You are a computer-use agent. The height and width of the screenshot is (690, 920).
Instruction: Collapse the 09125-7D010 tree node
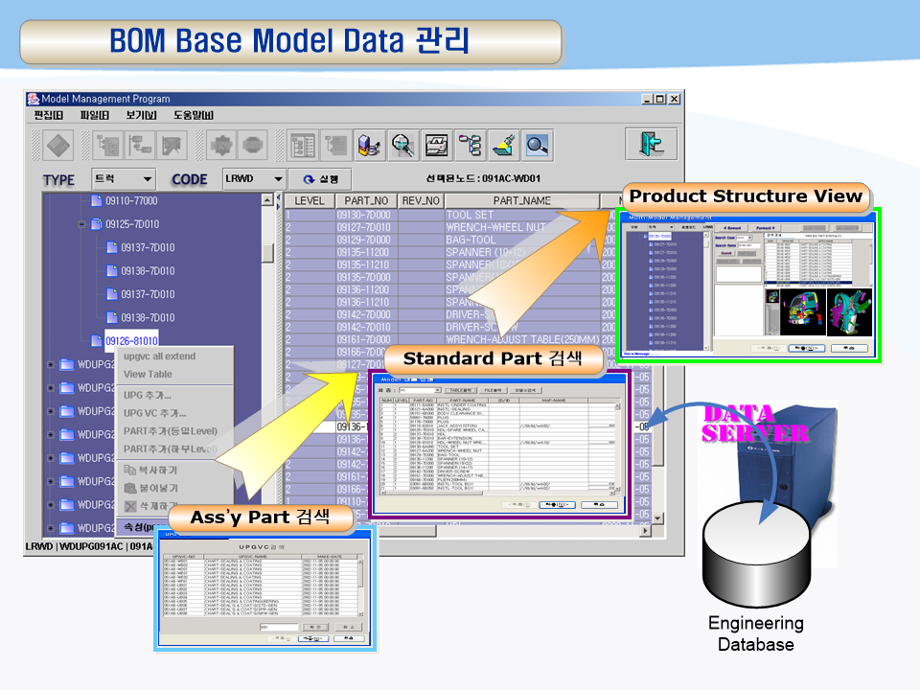tap(81, 224)
